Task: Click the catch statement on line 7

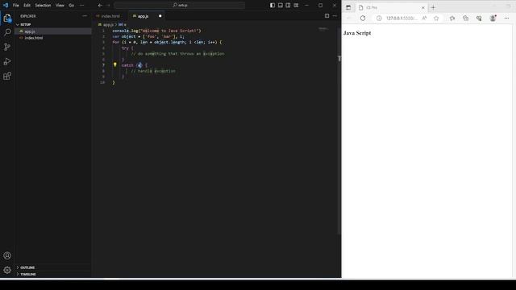Action: click(135, 65)
